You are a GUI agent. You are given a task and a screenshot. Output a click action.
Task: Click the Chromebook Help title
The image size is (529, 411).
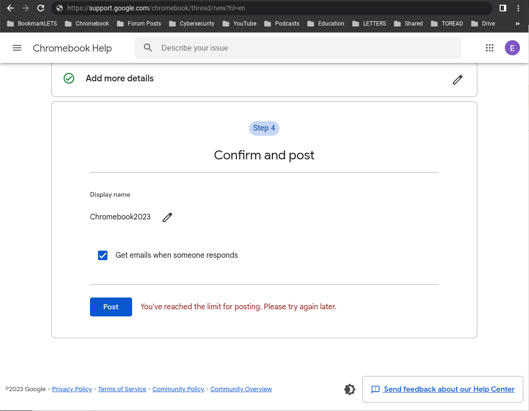(72, 48)
